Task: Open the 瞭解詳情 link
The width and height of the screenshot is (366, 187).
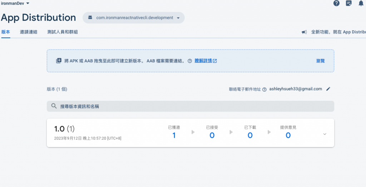Action: [203, 61]
